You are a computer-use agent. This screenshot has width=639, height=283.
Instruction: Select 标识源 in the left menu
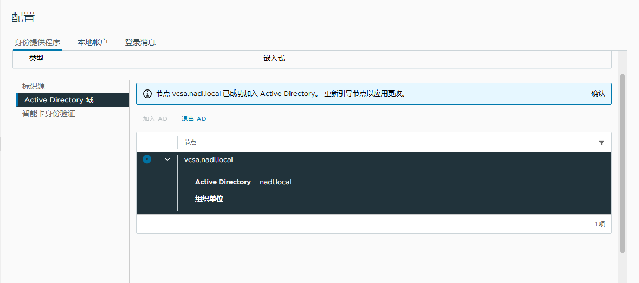(x=34, y=86)
